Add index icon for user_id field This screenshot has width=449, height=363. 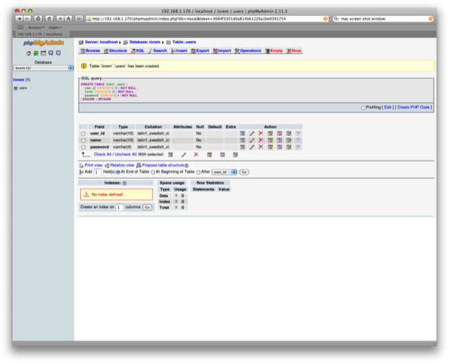click(x=289, y=133)
